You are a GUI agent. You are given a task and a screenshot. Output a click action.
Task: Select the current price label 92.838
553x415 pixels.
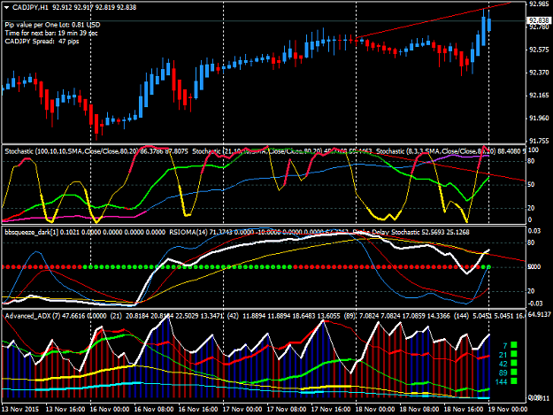point(539,21)
